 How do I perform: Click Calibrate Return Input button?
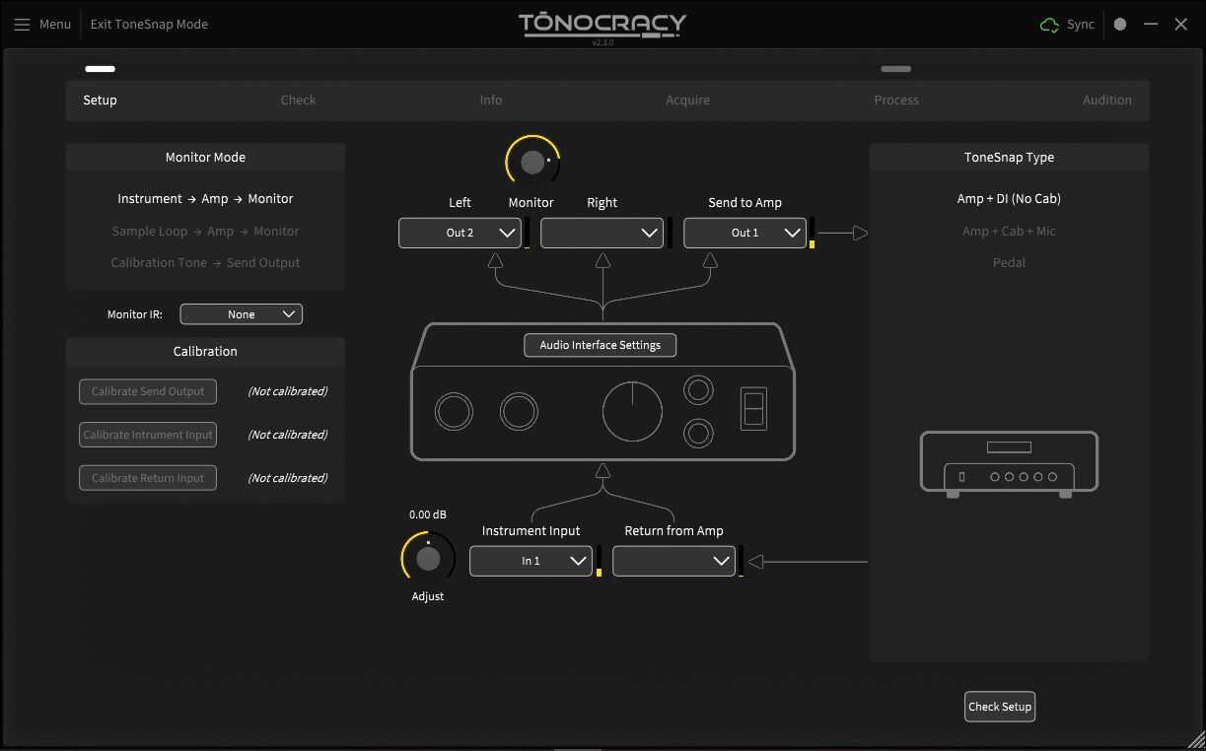(x=148, y=478)
